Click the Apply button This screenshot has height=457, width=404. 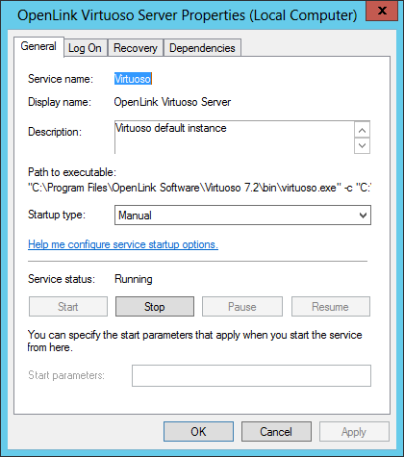point(354,432)
